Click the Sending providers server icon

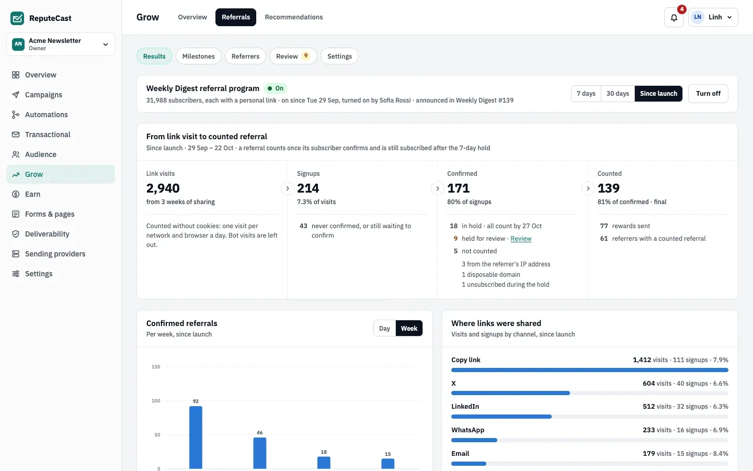[16, 254]
